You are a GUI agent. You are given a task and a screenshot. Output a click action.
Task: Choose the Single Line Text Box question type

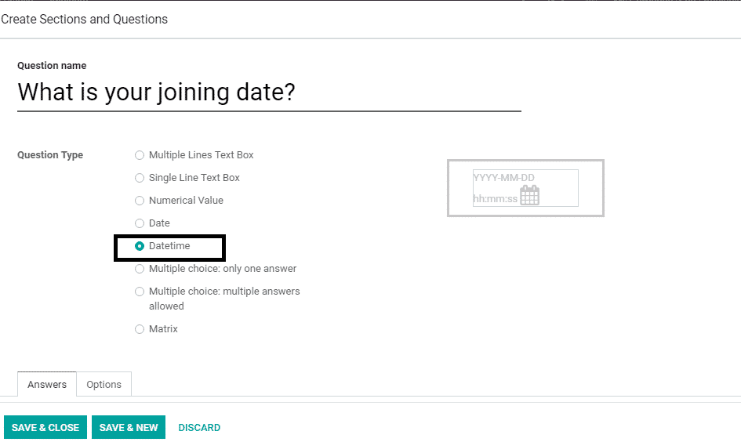[140, 178]
